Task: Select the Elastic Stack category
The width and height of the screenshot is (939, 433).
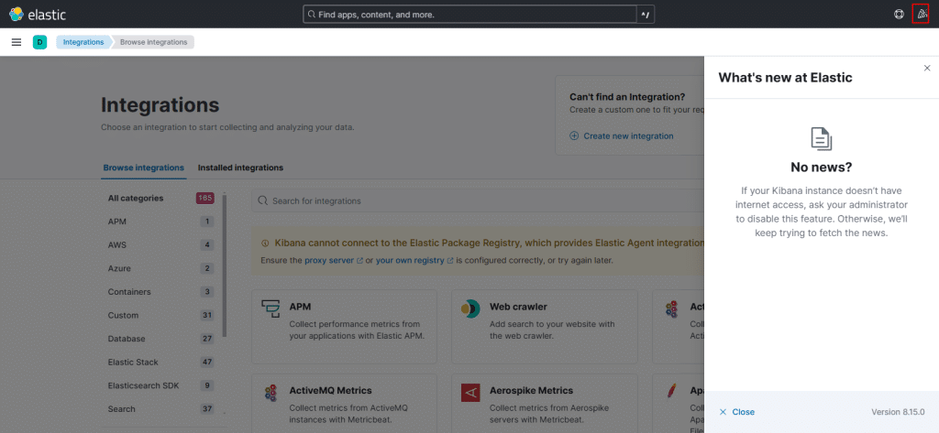Action: [x=133, y=362]
